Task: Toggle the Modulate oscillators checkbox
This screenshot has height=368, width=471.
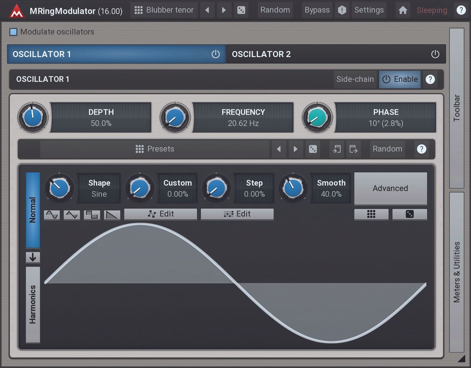Action: [x=14, y=32]
